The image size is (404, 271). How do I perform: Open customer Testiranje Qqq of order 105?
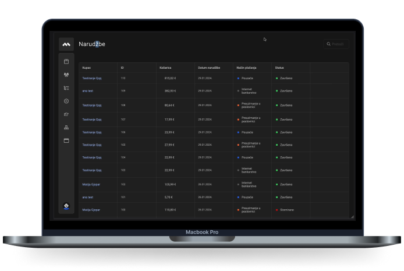[92, 145]
